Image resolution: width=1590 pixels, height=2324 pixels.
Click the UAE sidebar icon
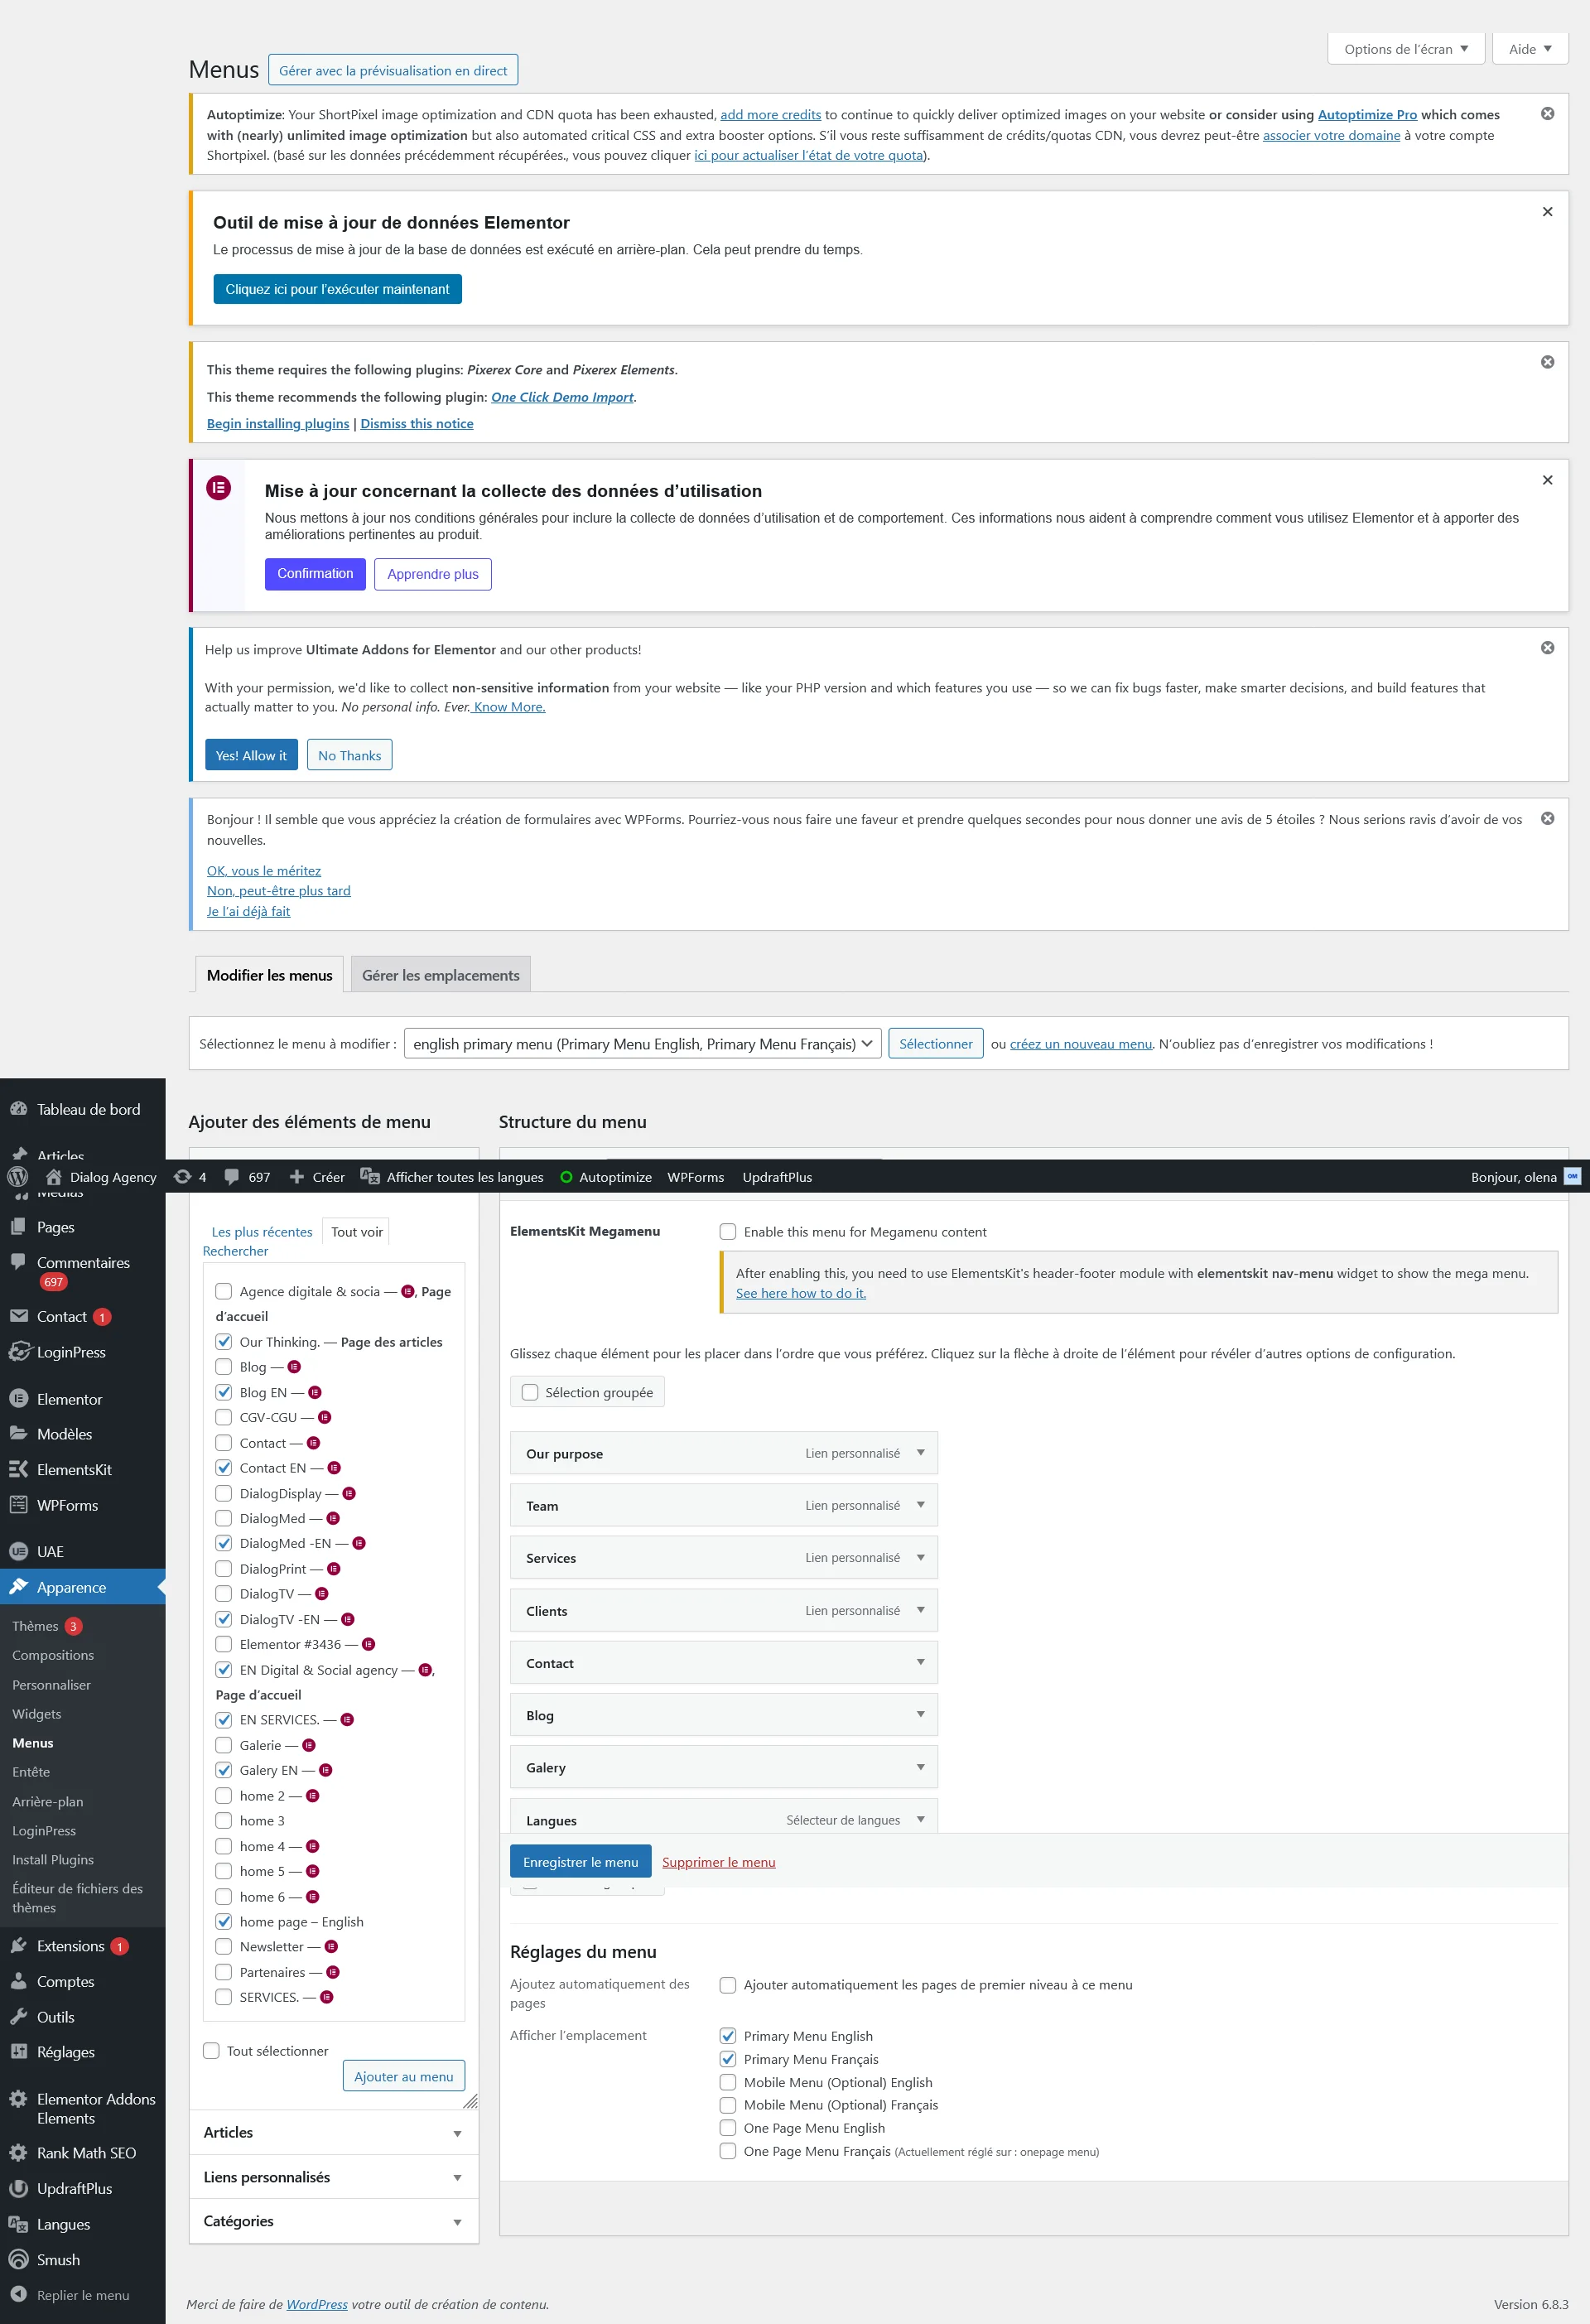click(x=19, y=1552)
